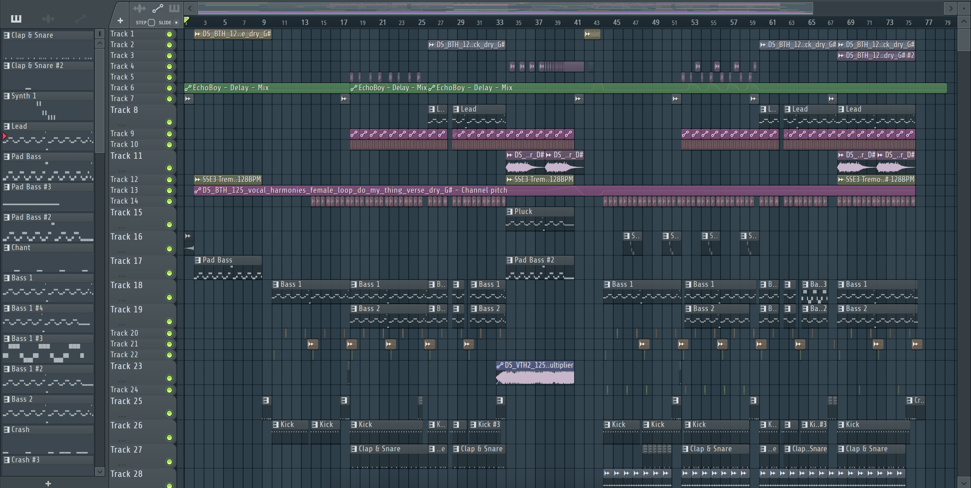
Task: Mute Track 26 with its green light
Action: pyautogui.click(x=169, y=437)
